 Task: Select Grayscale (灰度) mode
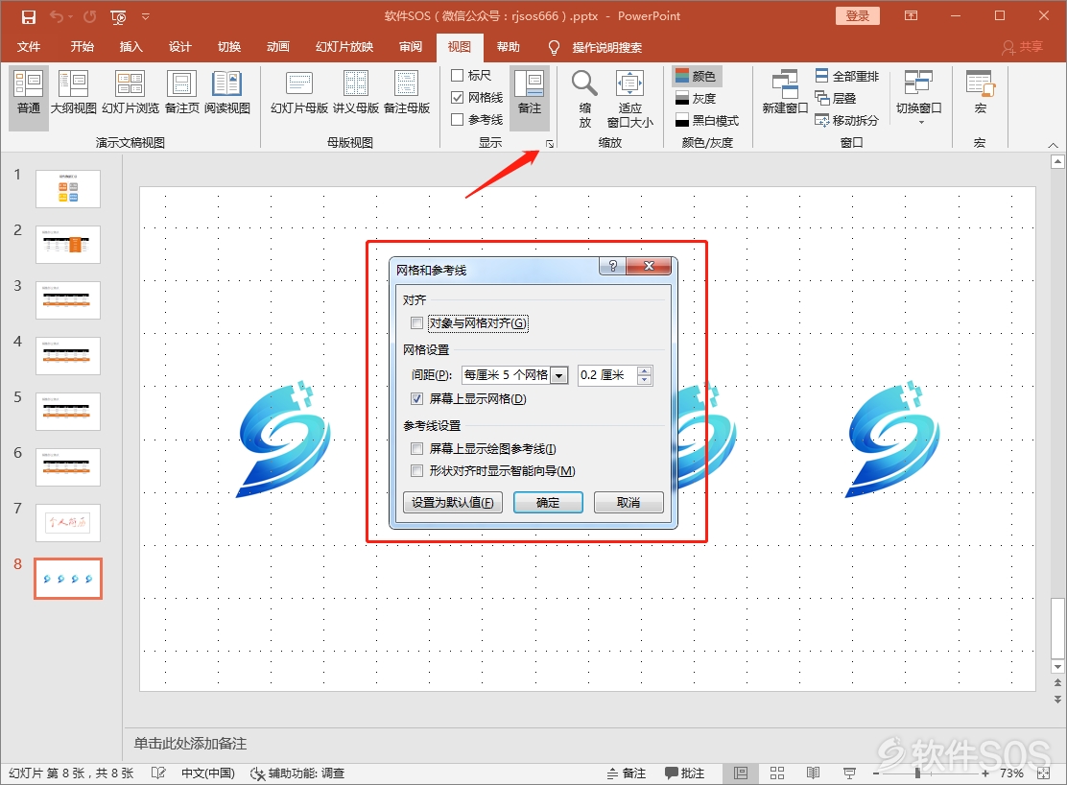pyautogui.click(x=696, y=99)
